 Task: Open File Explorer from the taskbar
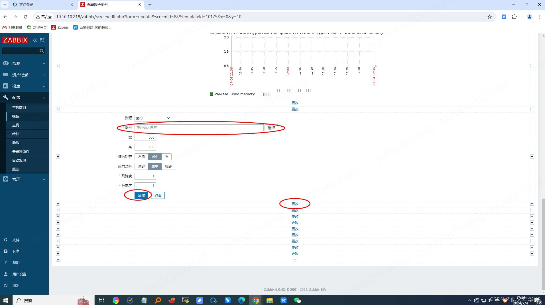270,300
